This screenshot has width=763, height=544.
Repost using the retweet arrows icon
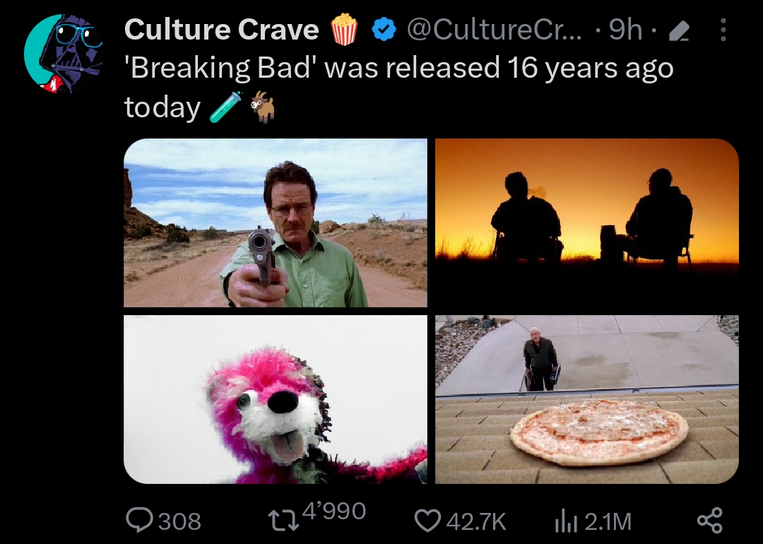(x=284, y=520)
